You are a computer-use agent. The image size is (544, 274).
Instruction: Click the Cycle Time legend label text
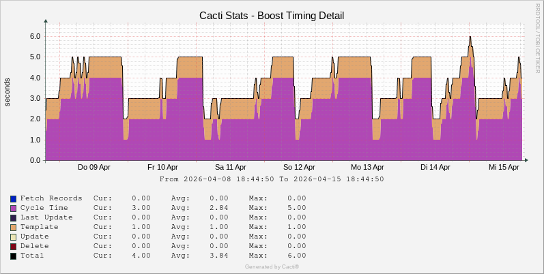tap(44, 208)
